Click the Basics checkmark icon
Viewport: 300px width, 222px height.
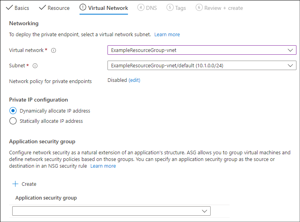click(x=9, y=7)
